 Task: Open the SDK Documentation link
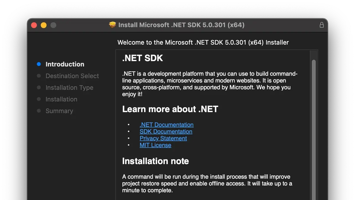166,132
